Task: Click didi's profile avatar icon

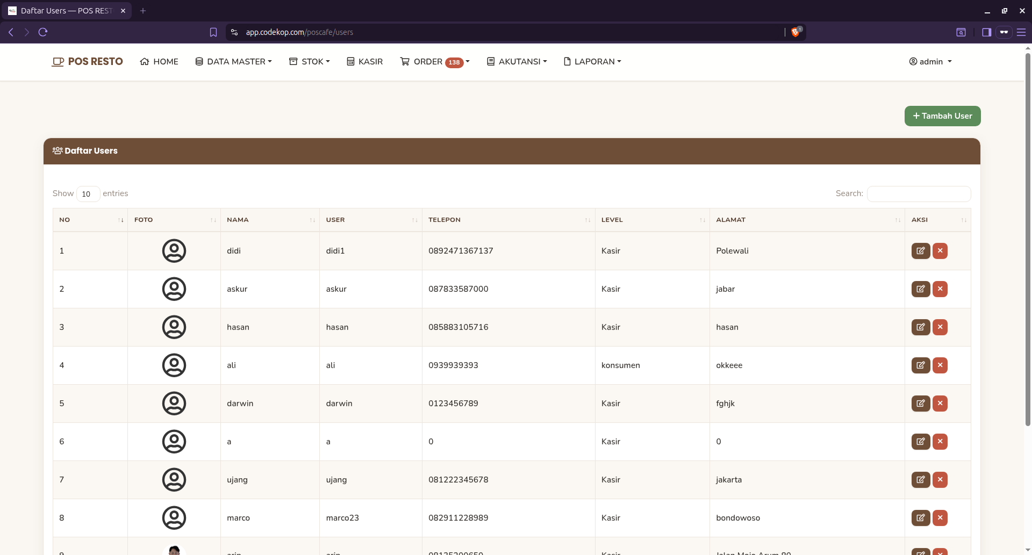Action: 174,251
